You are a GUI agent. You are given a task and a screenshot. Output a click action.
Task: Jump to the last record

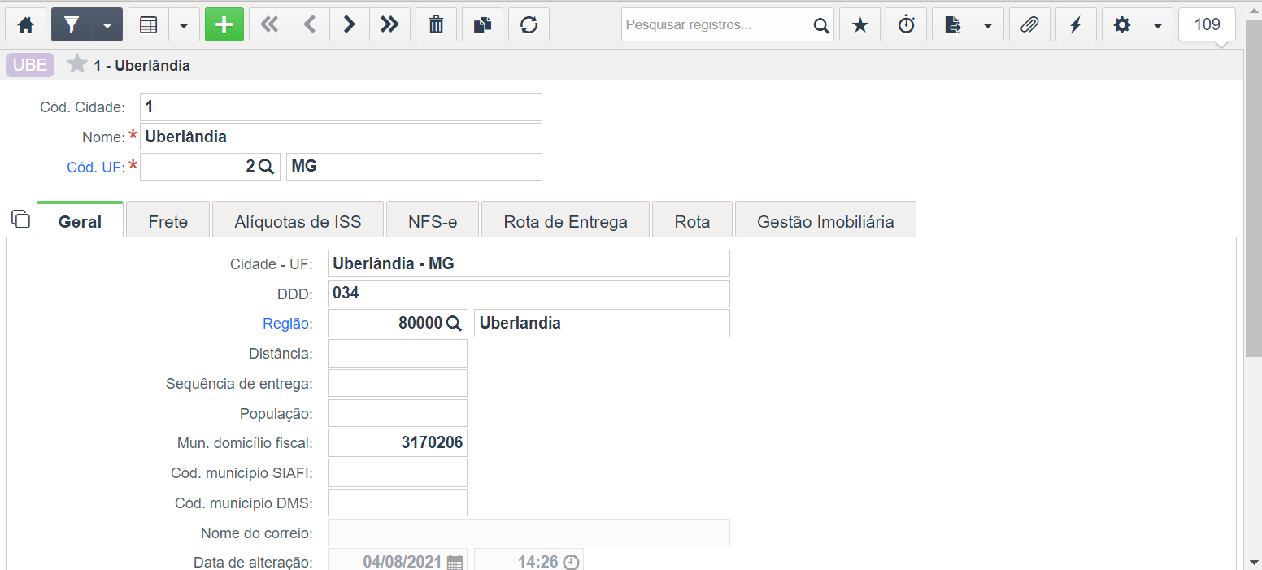coord(389,25)
